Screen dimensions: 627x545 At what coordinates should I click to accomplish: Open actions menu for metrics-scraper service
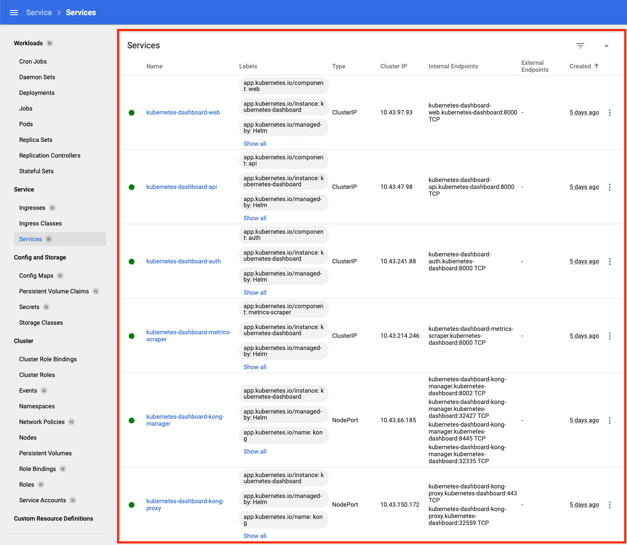(610, 336)
